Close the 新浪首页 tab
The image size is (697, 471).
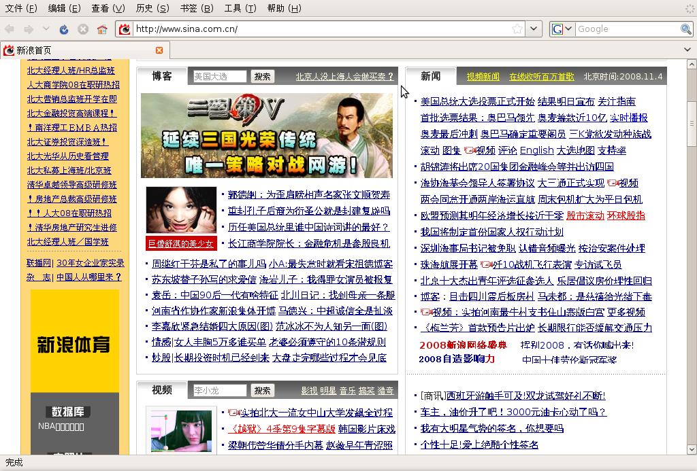pyautogui.click(x=159, y=50)
